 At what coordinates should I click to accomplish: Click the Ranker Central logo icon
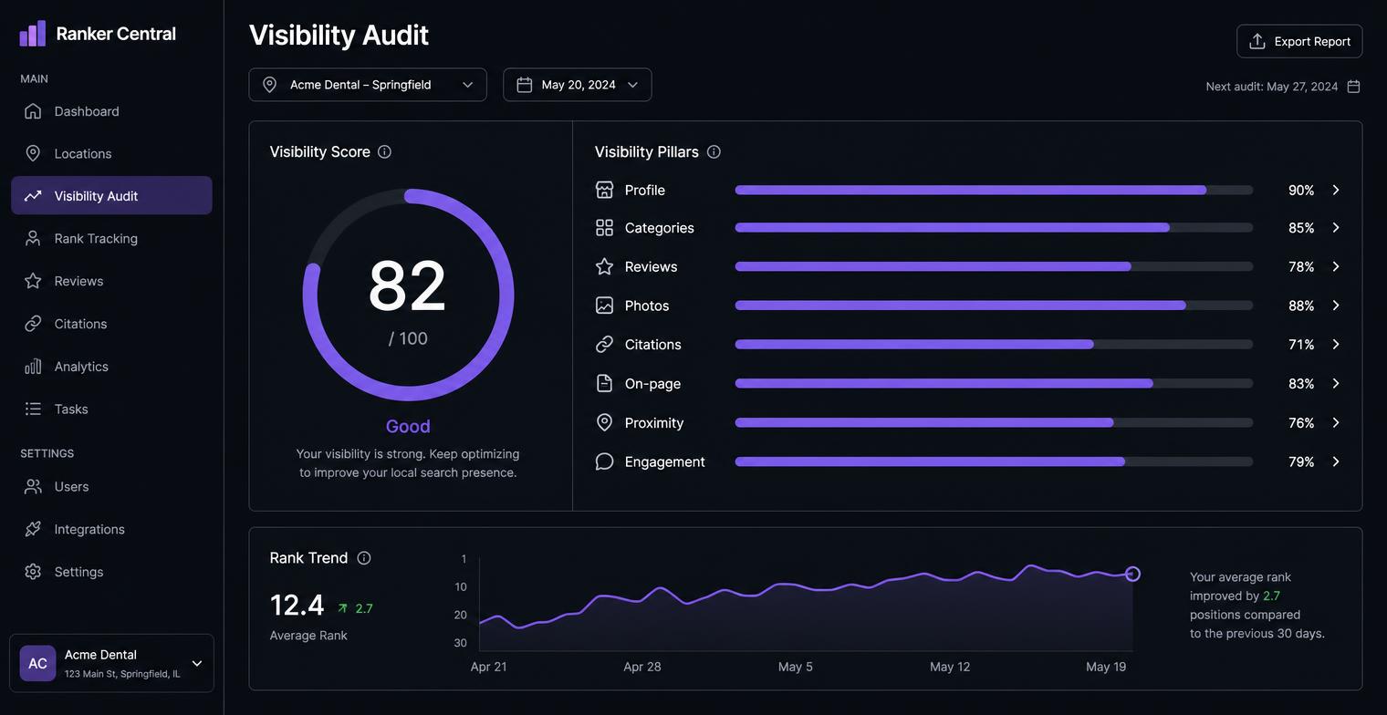(32, 34)
